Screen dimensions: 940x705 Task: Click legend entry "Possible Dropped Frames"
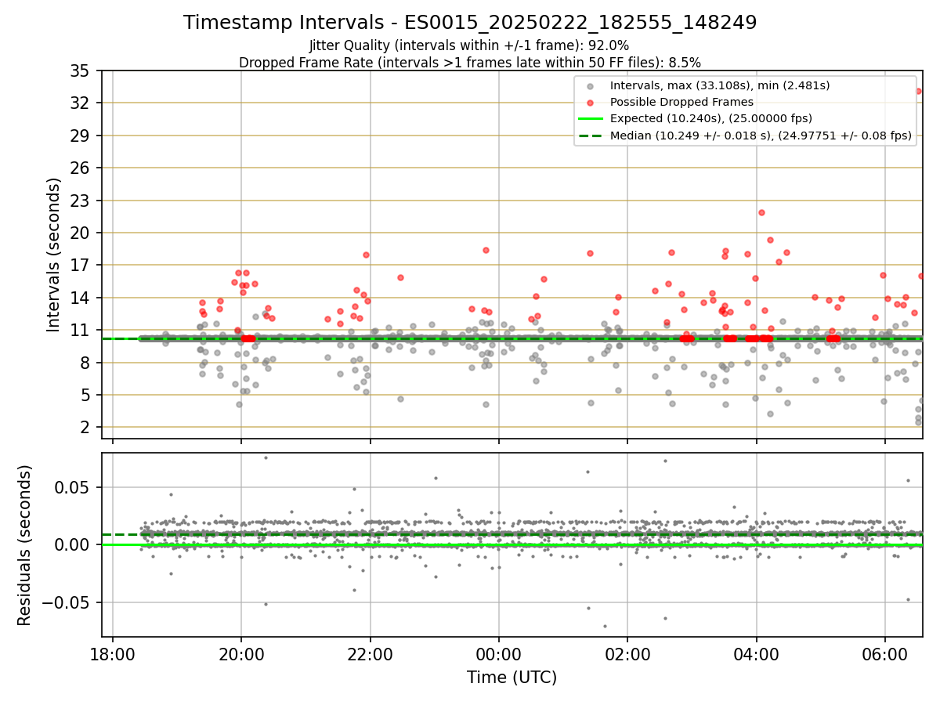pyautogui.click(x=681, y=102)
